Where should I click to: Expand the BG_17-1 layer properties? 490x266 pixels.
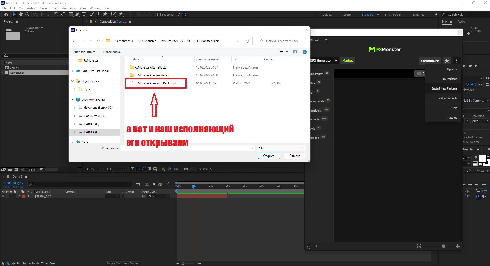click(x=20, y=196)
